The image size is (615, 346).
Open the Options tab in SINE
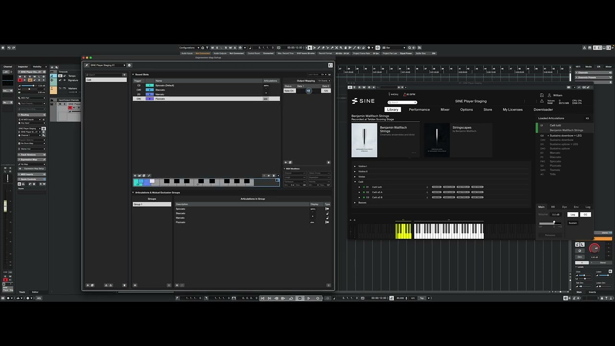point(467,110)
